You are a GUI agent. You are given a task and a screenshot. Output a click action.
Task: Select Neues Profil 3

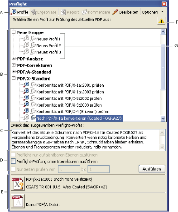pyautogui.click(x=48, y=52)
